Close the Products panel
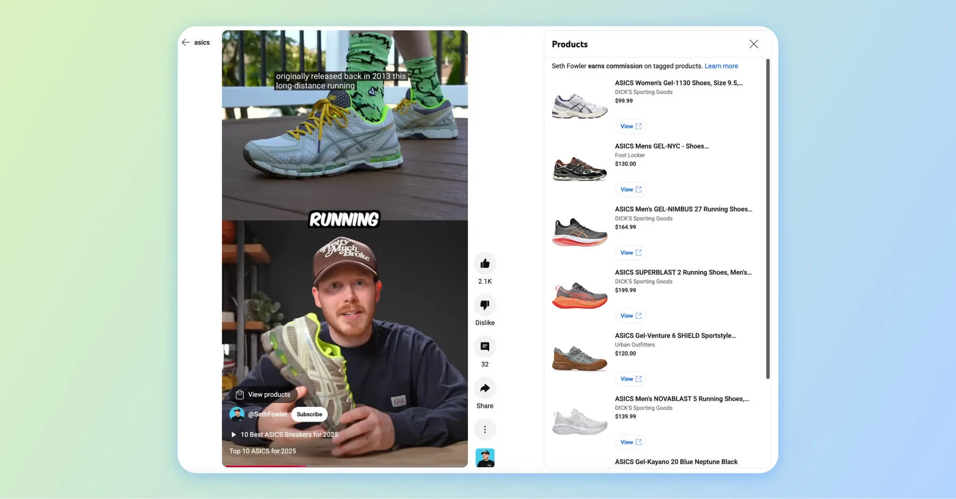Screen dimensions: 956x499 (x=754, y=44)
